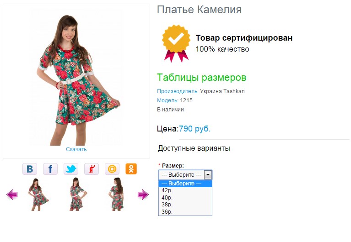Share on Odnoklassniki orange icon
351x242 pixels.
[131, 169]
